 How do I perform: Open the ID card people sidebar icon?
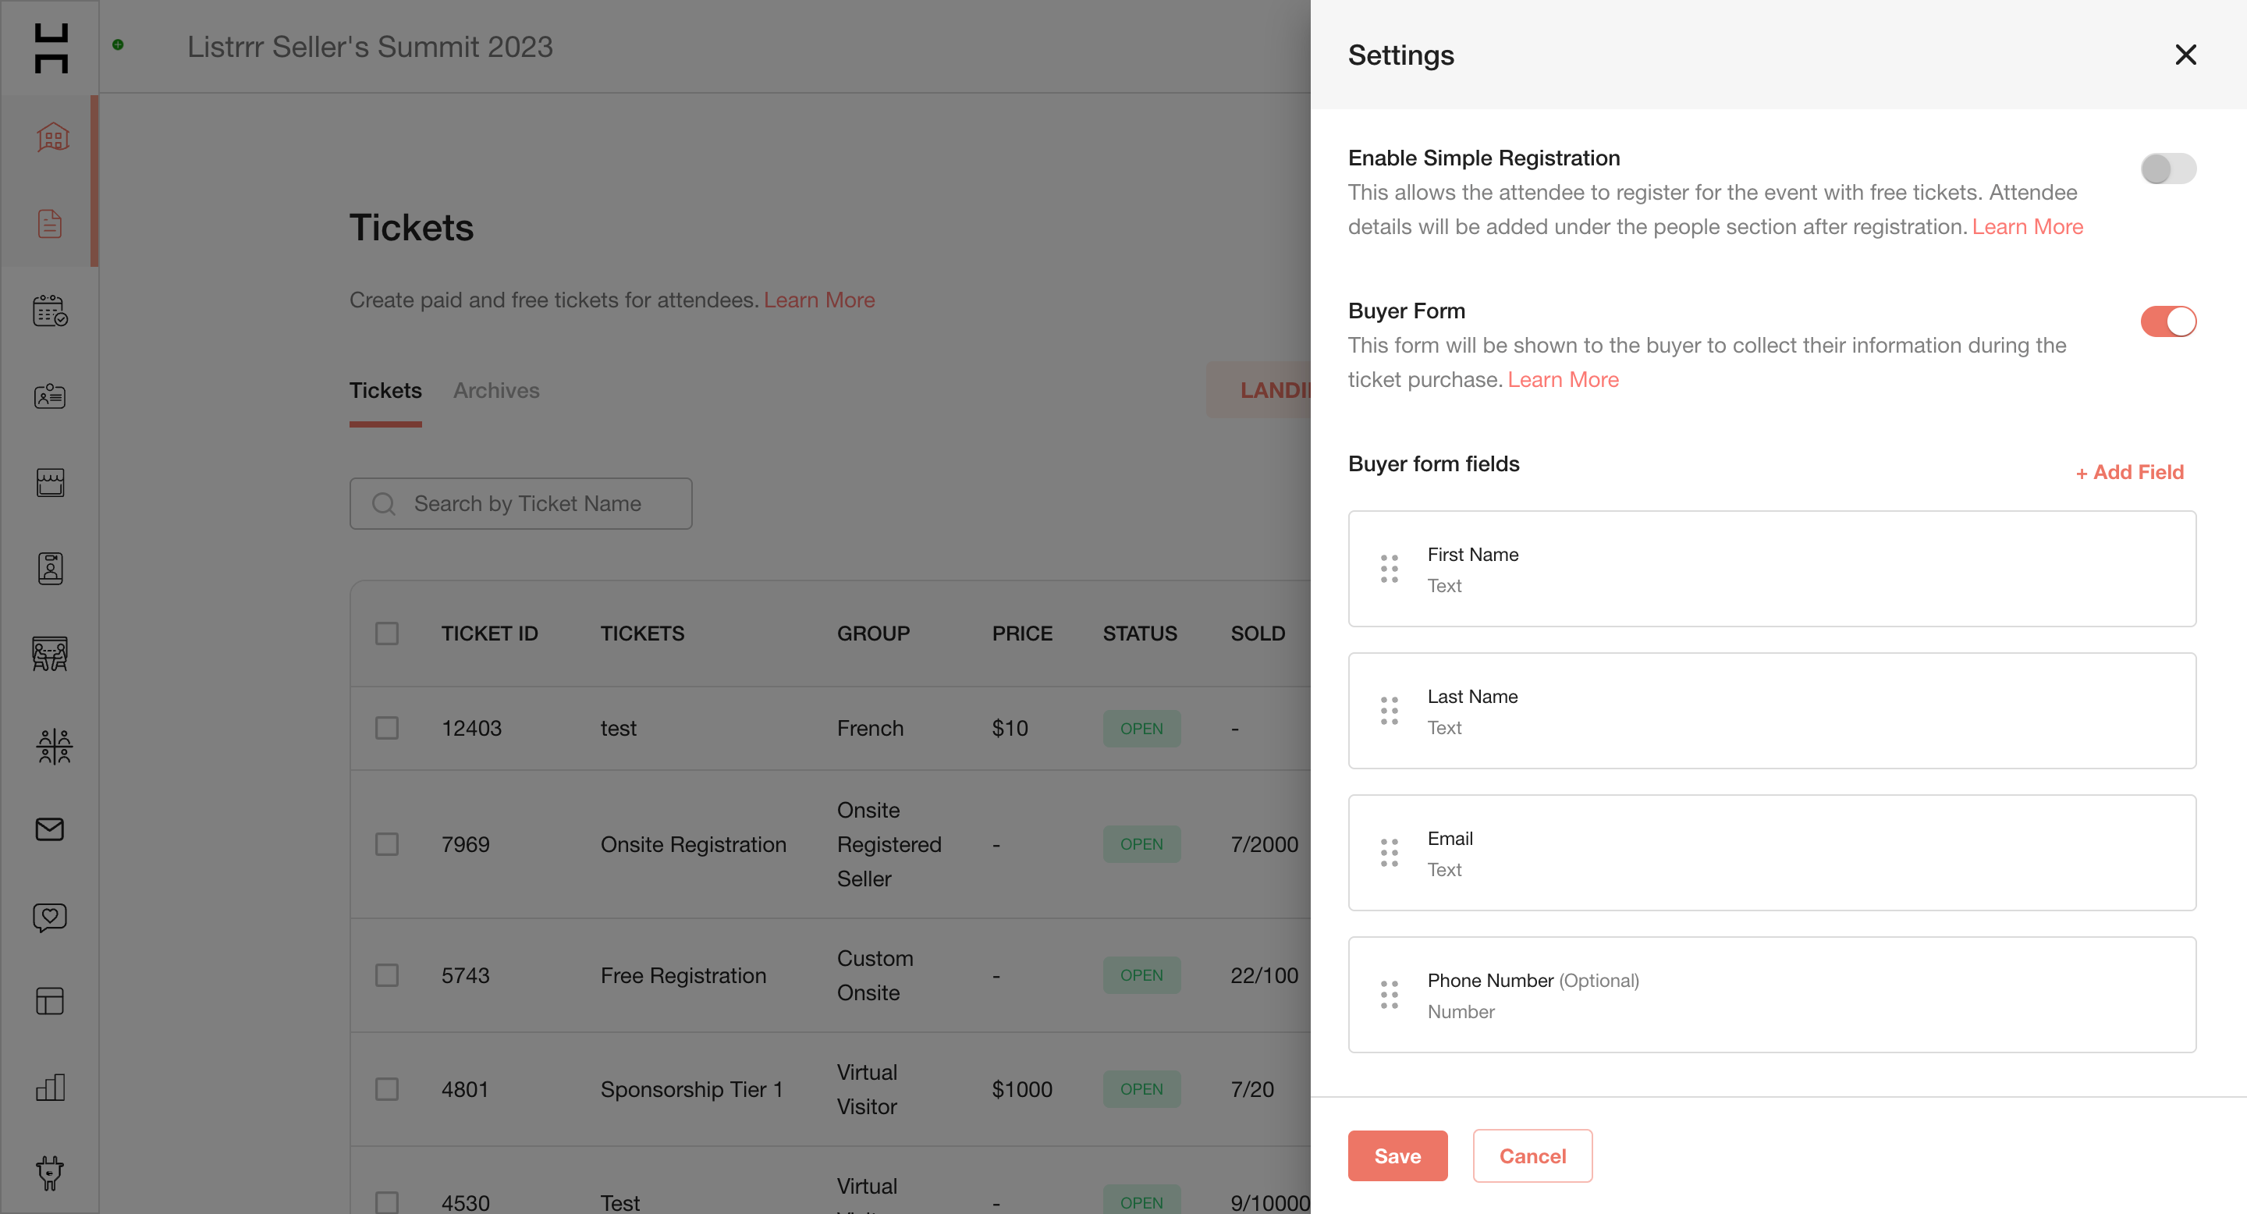[x=50, y=396]
